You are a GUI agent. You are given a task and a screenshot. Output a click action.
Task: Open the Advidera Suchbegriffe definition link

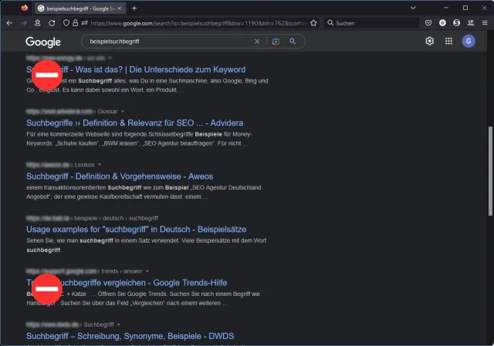coord(135,123)
